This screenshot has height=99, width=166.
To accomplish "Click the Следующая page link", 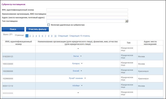I will click(x=63, y=36).
